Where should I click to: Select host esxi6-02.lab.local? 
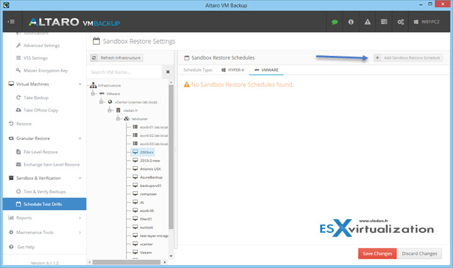150,136
